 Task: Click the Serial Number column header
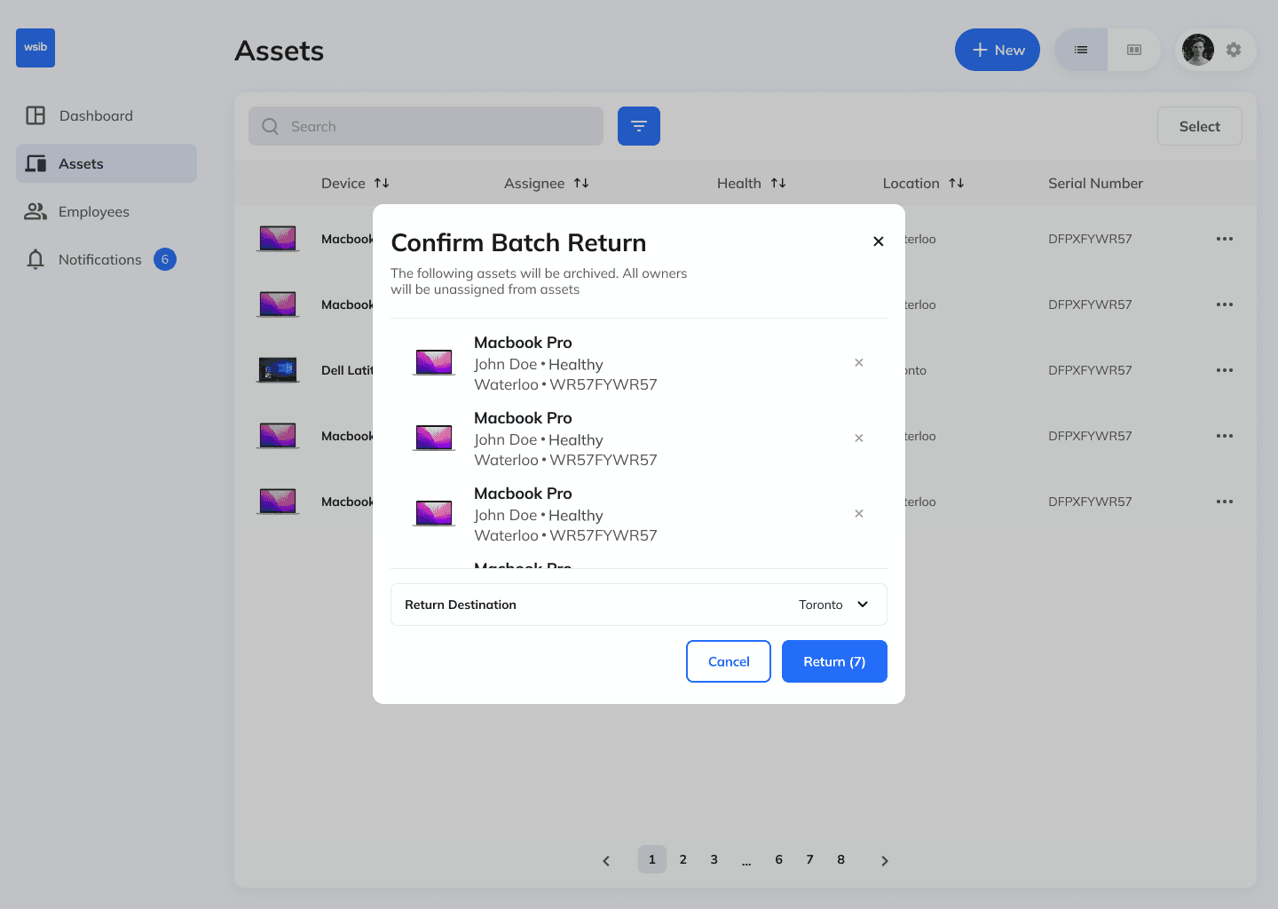tap(1095, 183)
